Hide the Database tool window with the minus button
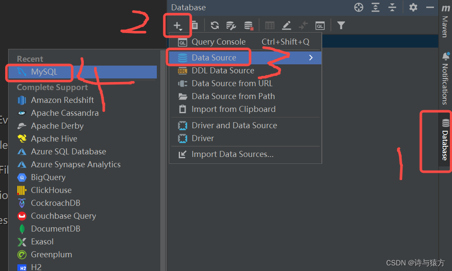Viewport: 452px width, 271px height. (x=430, y=7)
